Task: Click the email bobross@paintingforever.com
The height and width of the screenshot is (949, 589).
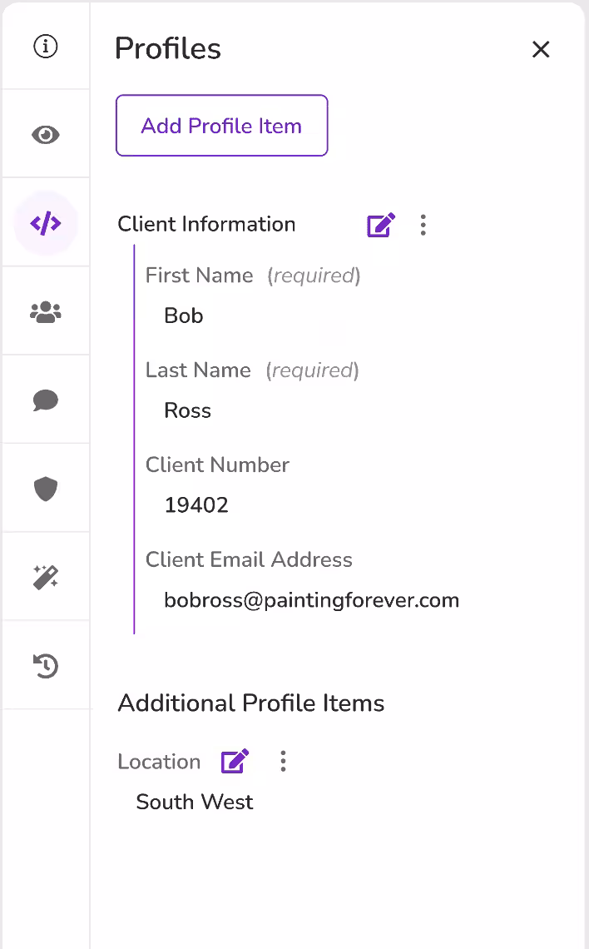Action: point(311,600)
